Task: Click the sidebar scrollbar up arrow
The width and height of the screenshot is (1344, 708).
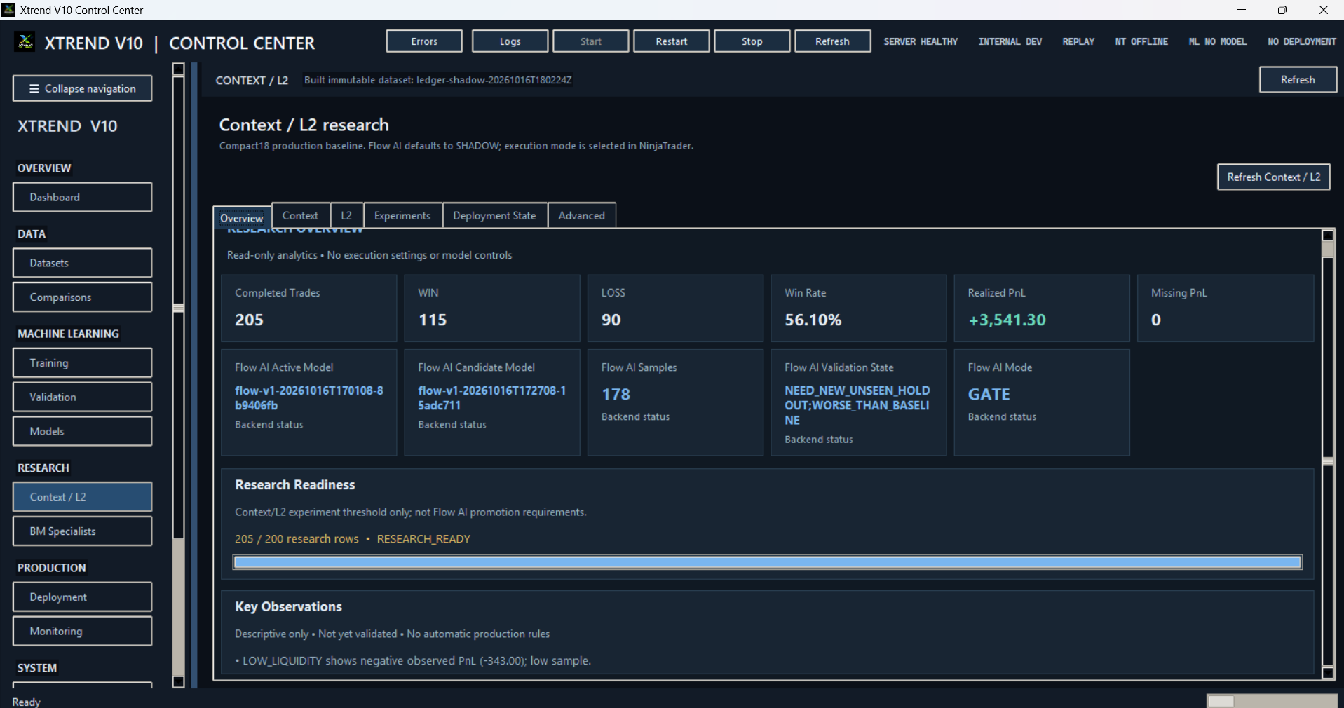Action: point(178,69)
